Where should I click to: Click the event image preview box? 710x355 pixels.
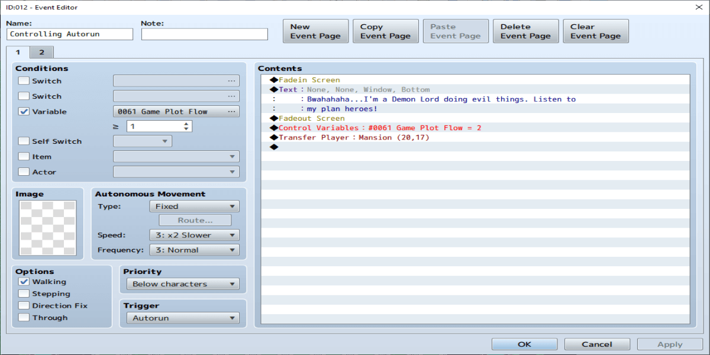click(48, 229)
